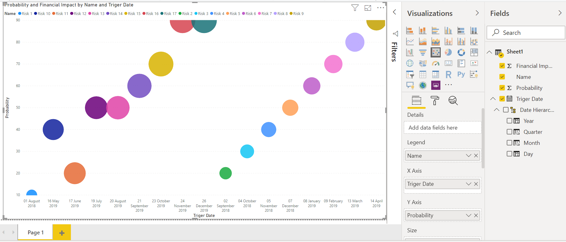Open the Analytics magnifier tab
This screenshot has width=566, height=242.
pyautogui.click(x=453, y=100)
